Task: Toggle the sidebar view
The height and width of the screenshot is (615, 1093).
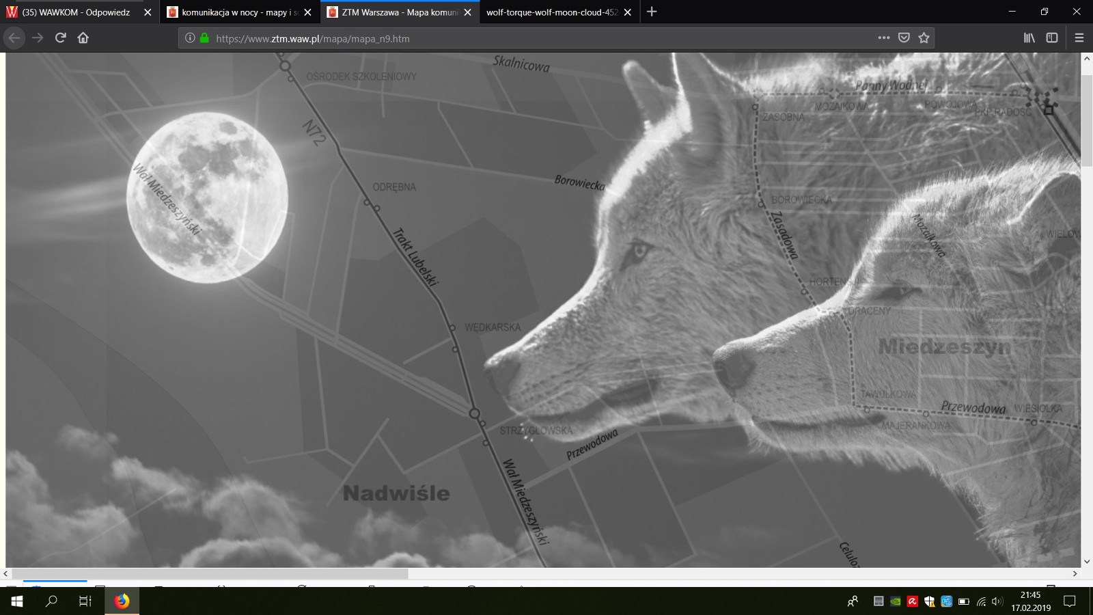Action: pos(1052,38)
